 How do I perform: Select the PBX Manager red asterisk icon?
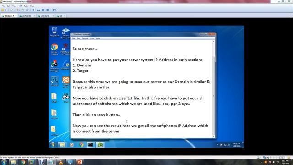pyautogui.click(x=65, y=49)
